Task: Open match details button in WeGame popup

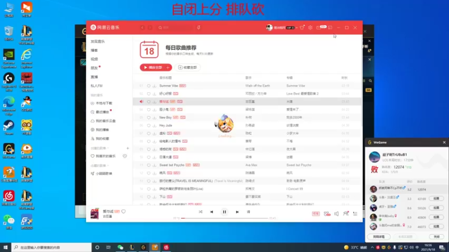Action: coord(379,237)
